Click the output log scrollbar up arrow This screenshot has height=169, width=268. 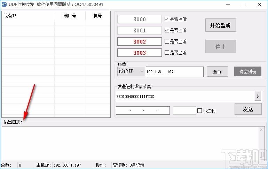click(x=261, y=130)
